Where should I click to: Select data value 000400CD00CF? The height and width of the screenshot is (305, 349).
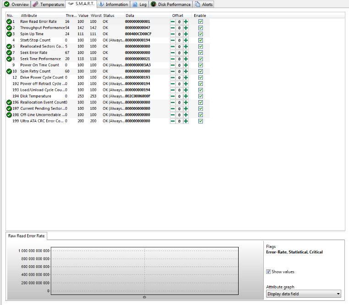click(x=138, y=34)
